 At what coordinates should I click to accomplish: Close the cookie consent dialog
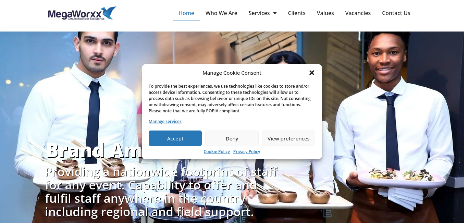pyautogui.click(x=312, y=73)
